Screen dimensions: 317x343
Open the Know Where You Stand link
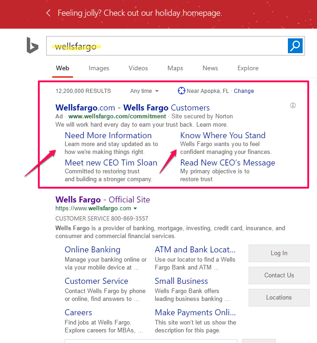tap(223, 135)
